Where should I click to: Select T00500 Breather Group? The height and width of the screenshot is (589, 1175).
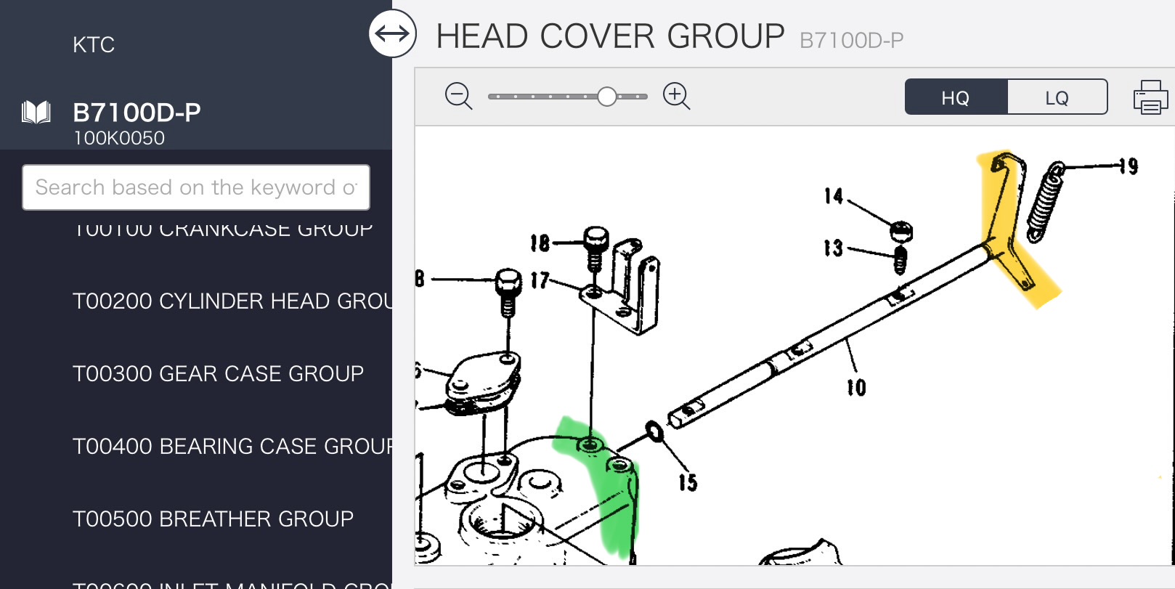[x=213, y=519]
